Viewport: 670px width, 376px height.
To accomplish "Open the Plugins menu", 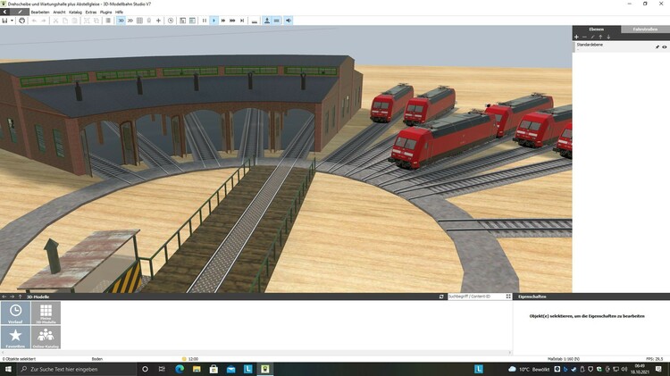I will pos(106,12).
